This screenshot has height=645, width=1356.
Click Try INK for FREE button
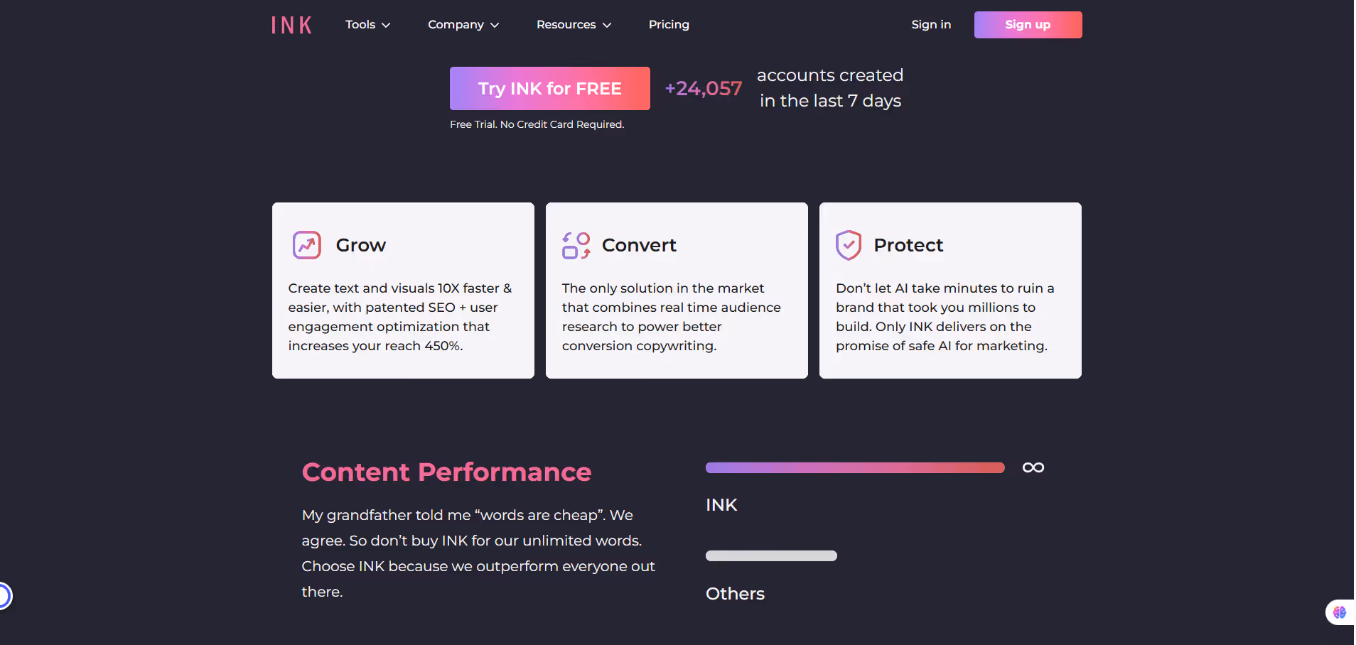pos(550,89)
